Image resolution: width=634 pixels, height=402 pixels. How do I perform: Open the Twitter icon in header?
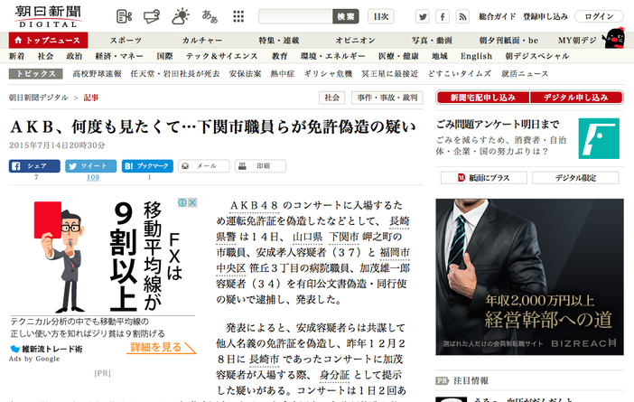click(x=423, y=16)
